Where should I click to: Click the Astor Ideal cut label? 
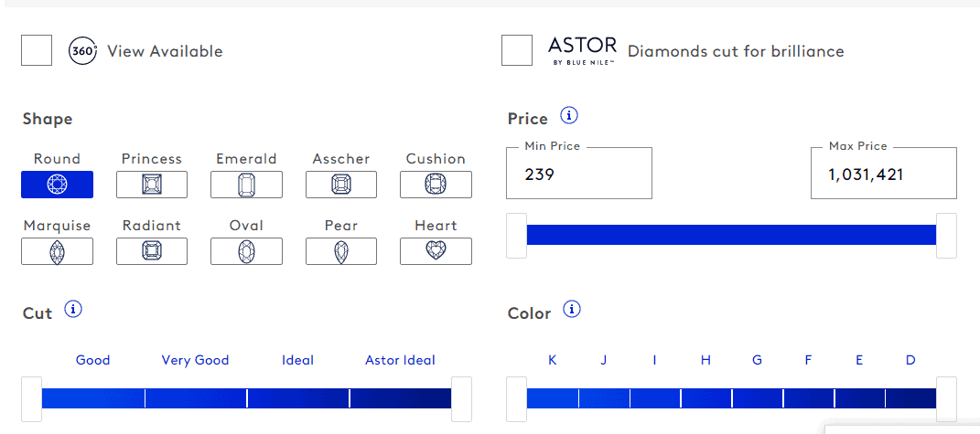point(400,360)
